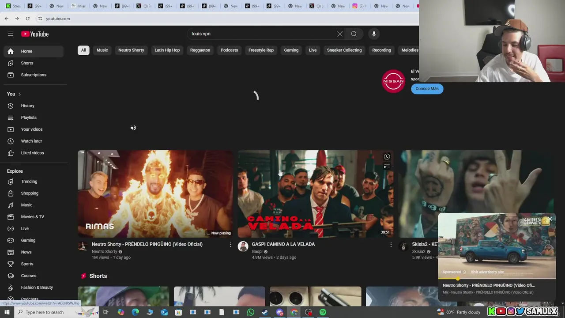Open WhatsApp from the taskbar
The image size is (565, 318).
pyautogui.click(x=251, y=312)
